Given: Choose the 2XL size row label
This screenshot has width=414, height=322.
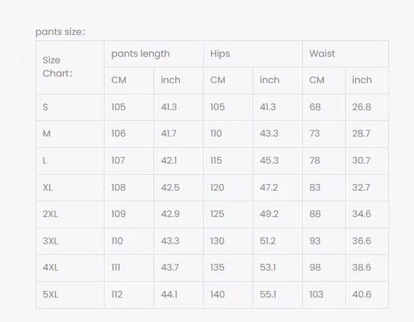Looking at the screenshot, I should point(51,214).
